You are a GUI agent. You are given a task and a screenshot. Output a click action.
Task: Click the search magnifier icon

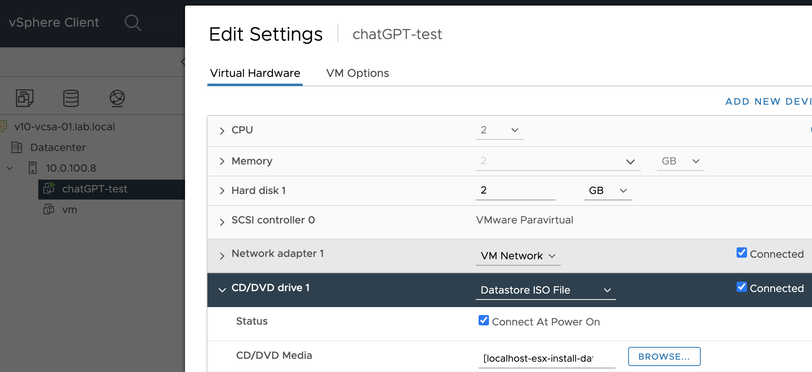tap(132, 23)
